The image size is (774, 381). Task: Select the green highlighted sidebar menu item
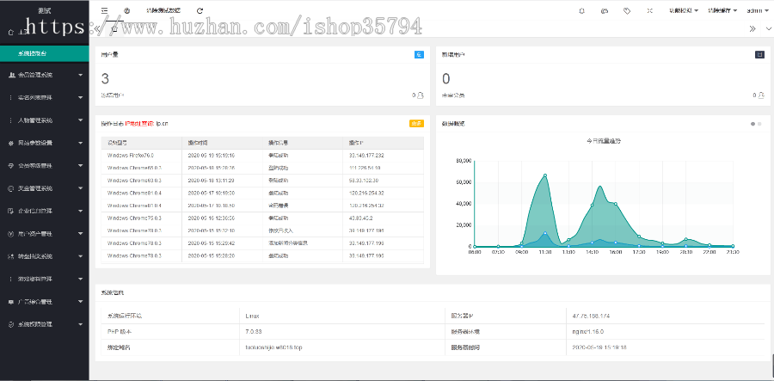[44, 53]
